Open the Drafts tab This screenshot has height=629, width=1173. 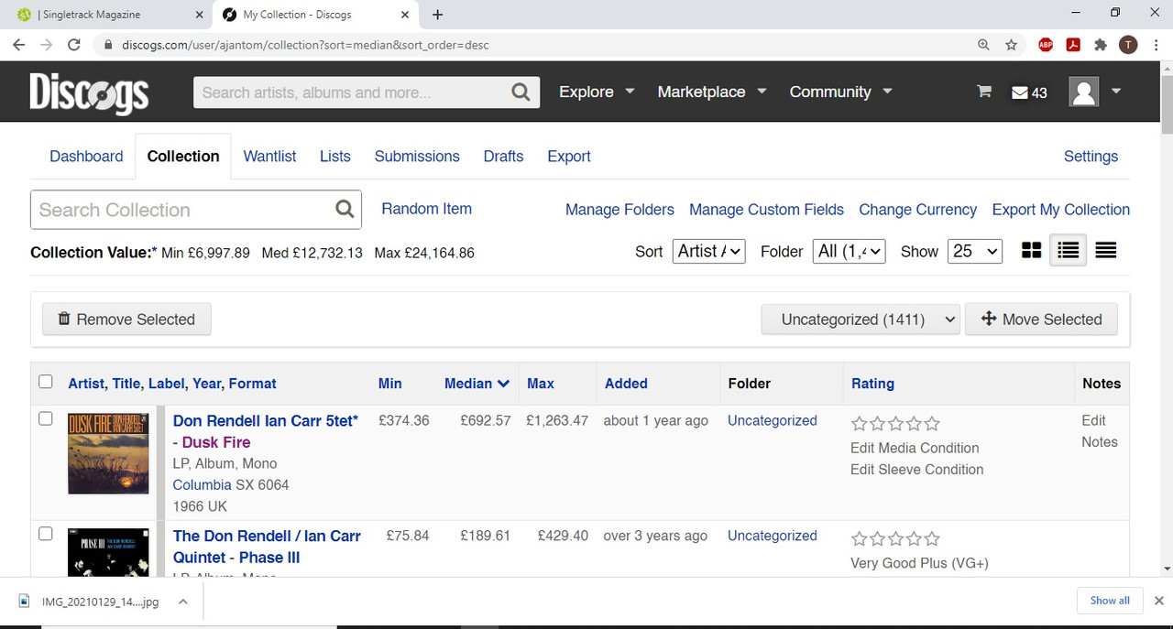tap(503, 157)
